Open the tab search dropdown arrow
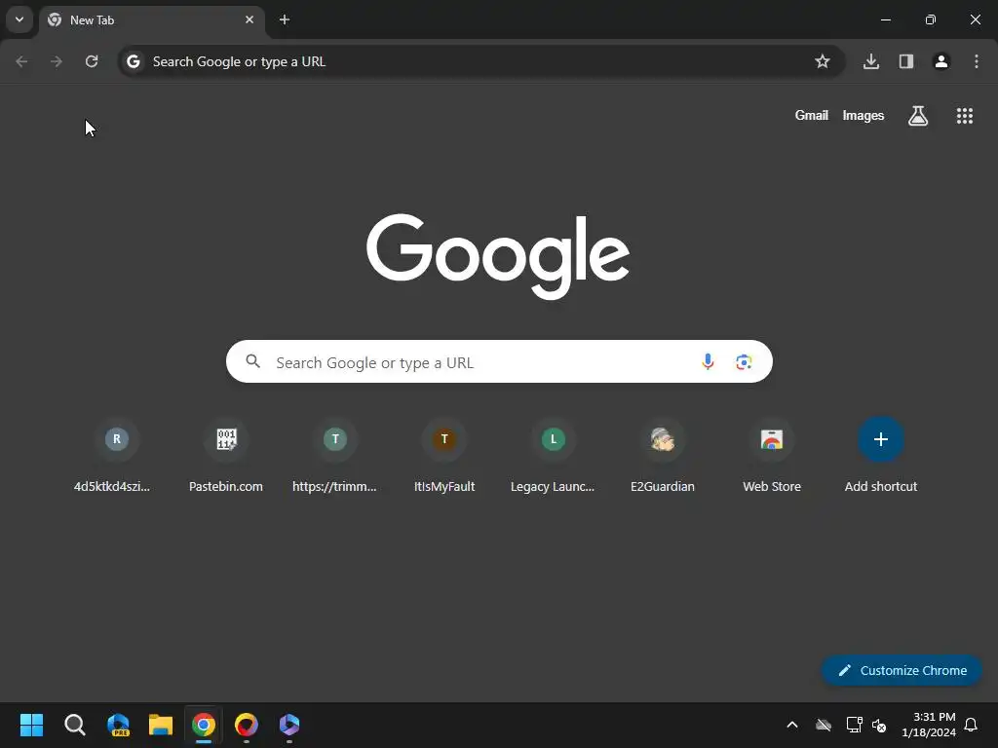This screenshot has height=748, width=998. point(19,19)
